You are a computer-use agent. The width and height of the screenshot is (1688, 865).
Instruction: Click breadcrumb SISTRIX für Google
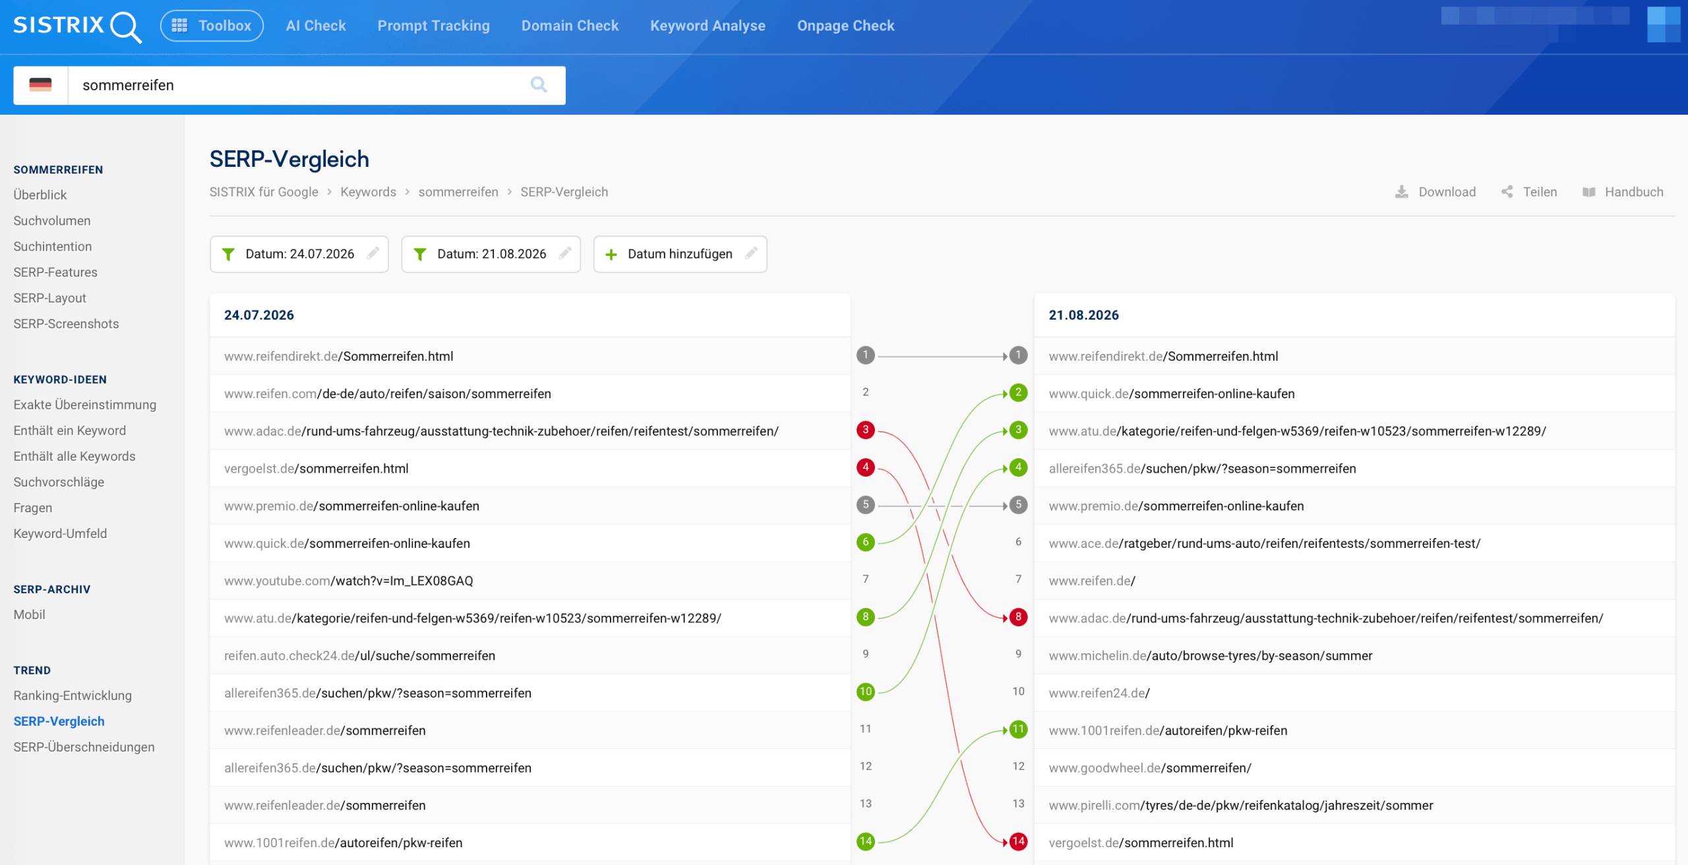(264, 192)
